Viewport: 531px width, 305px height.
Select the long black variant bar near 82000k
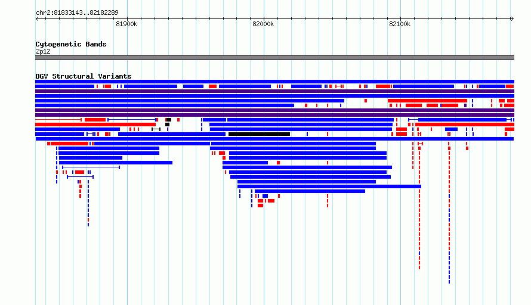tap(260, 134)
